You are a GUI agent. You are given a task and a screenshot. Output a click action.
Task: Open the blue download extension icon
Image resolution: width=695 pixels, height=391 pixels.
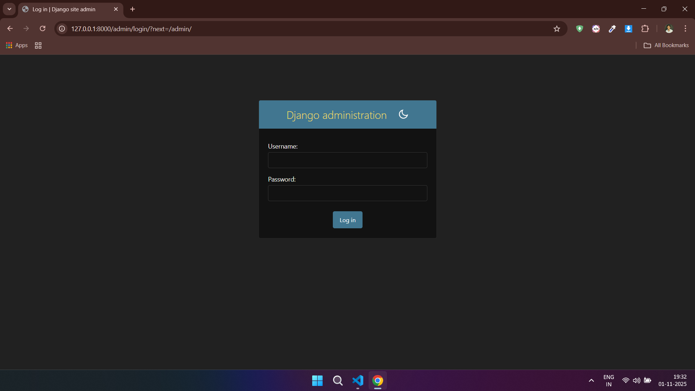(628, 29)
